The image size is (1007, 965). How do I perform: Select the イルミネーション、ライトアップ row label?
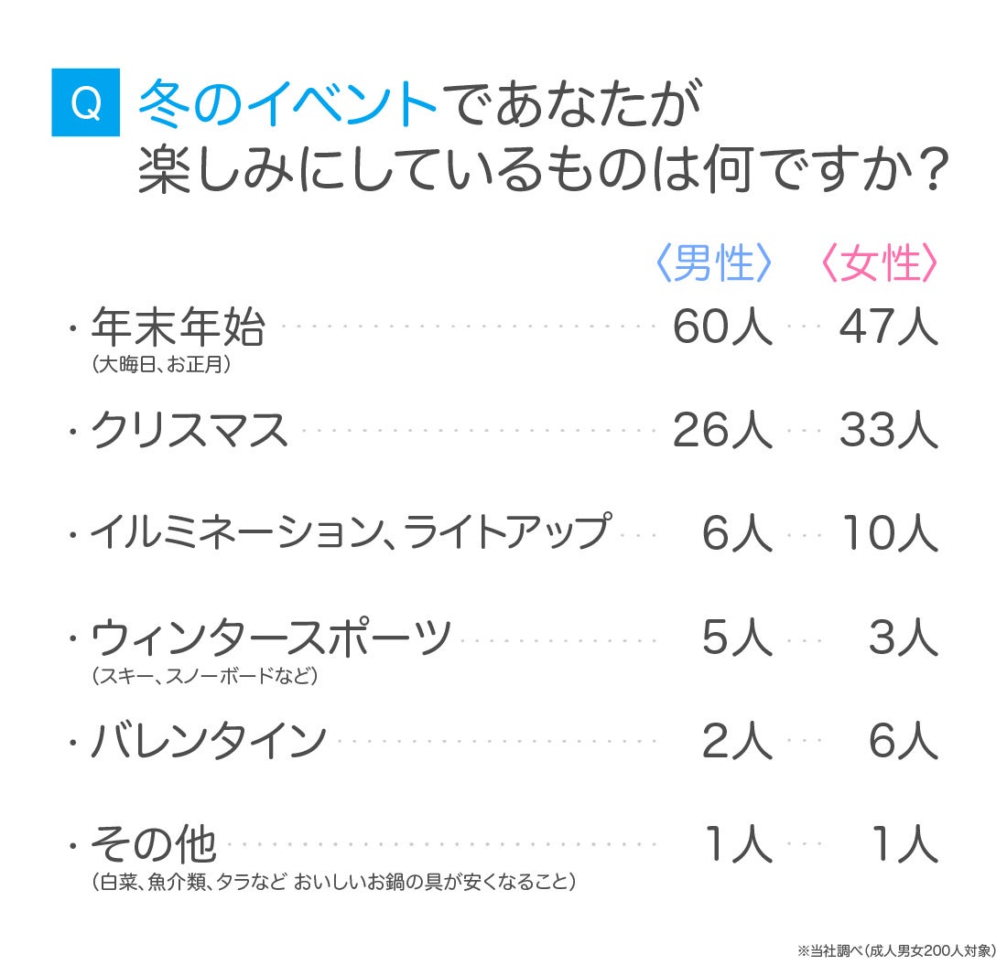(x=349, y=531)
